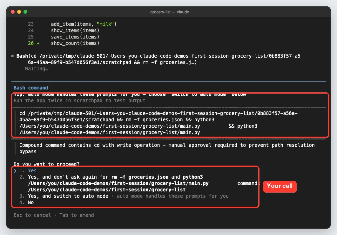Click 'Esc to cancel' hint
This screenshot has width=337, height=235.
(32, 215)
